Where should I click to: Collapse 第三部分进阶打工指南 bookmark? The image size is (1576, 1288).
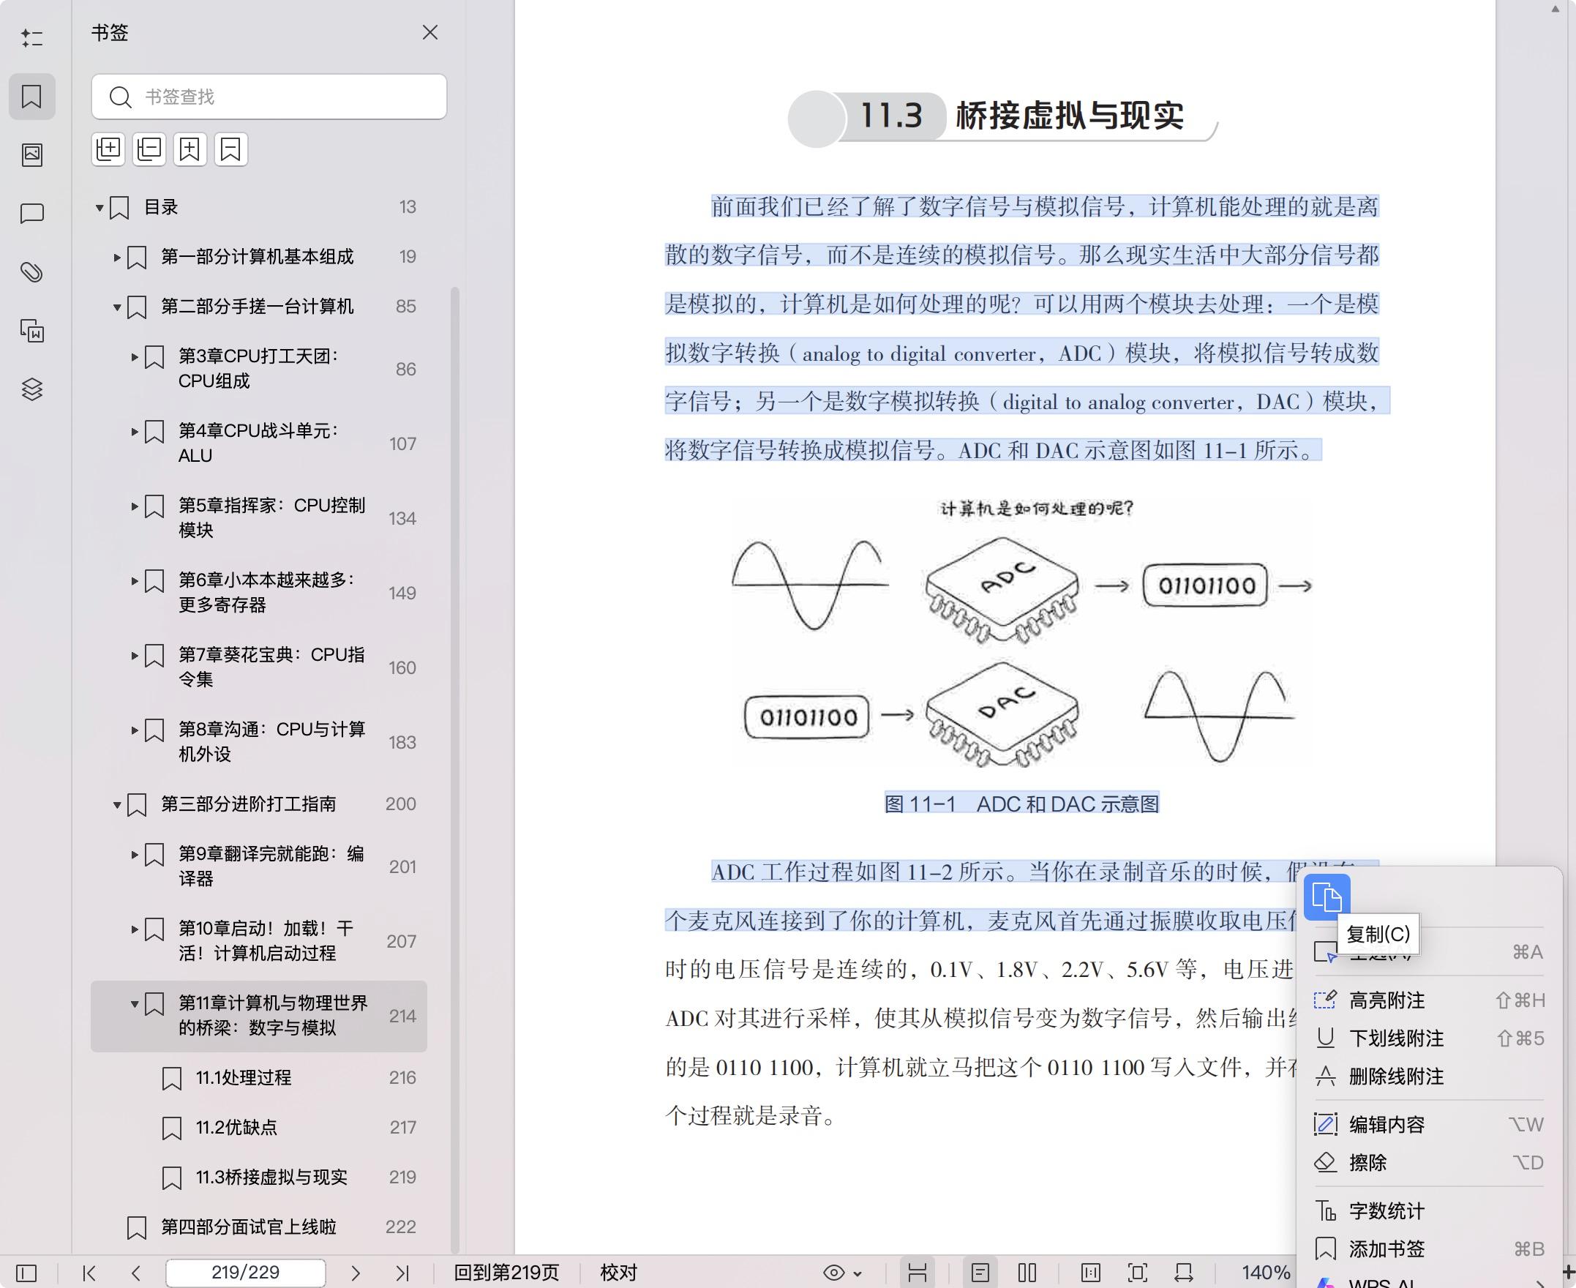click(x=116, y=805)
